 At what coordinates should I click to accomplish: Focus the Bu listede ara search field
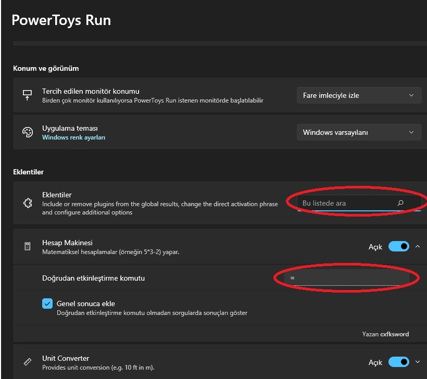[x=359, y=203]
